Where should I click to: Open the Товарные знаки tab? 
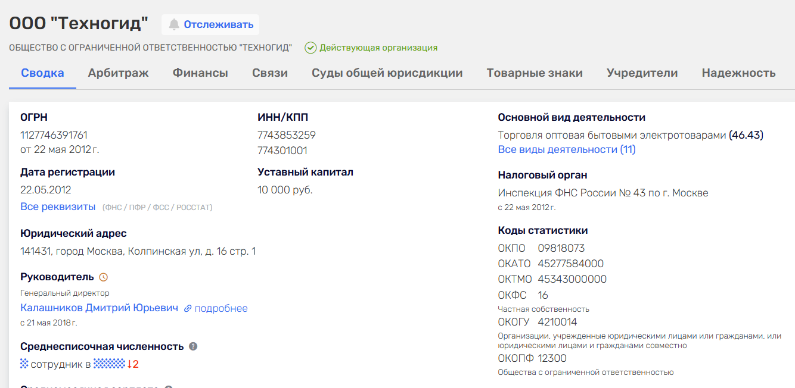tap(535, 73)
